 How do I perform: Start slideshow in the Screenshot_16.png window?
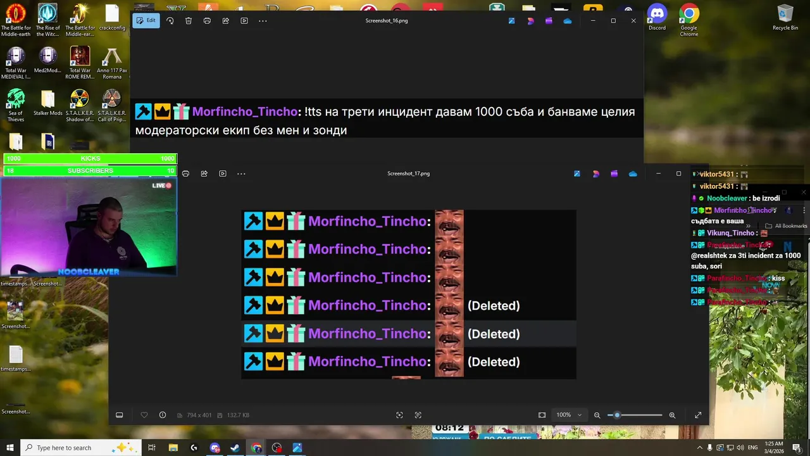tap(244, 21)
